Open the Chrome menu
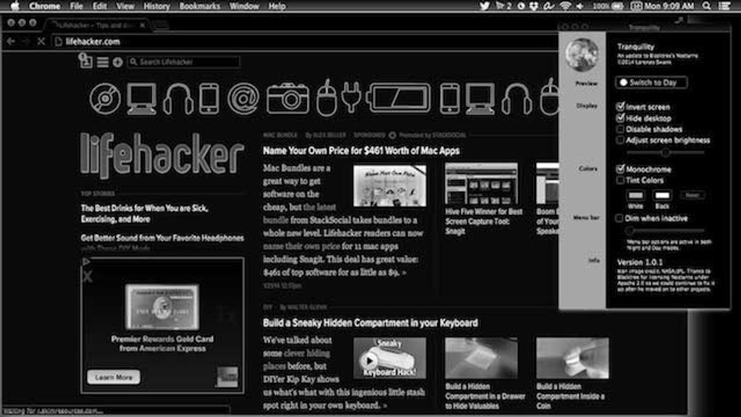This screenshot has height=417, width=741. (44, 6)
